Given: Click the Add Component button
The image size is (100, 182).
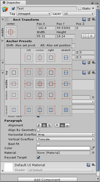Looking at the screenshot, I should point(48,179).
